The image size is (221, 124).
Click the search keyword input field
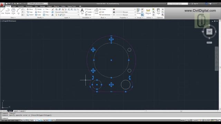coord(177,4)
